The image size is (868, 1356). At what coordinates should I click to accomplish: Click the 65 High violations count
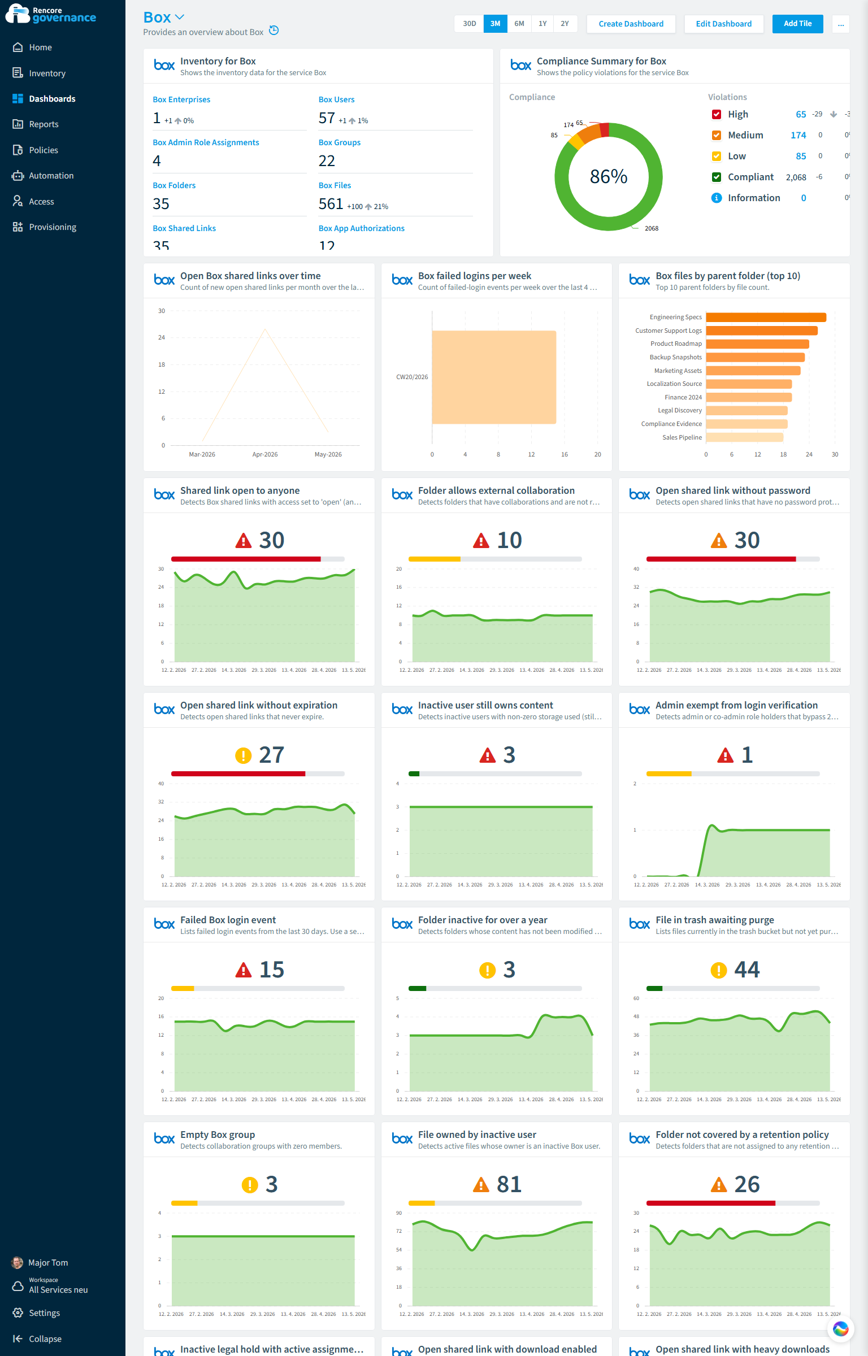801,115
